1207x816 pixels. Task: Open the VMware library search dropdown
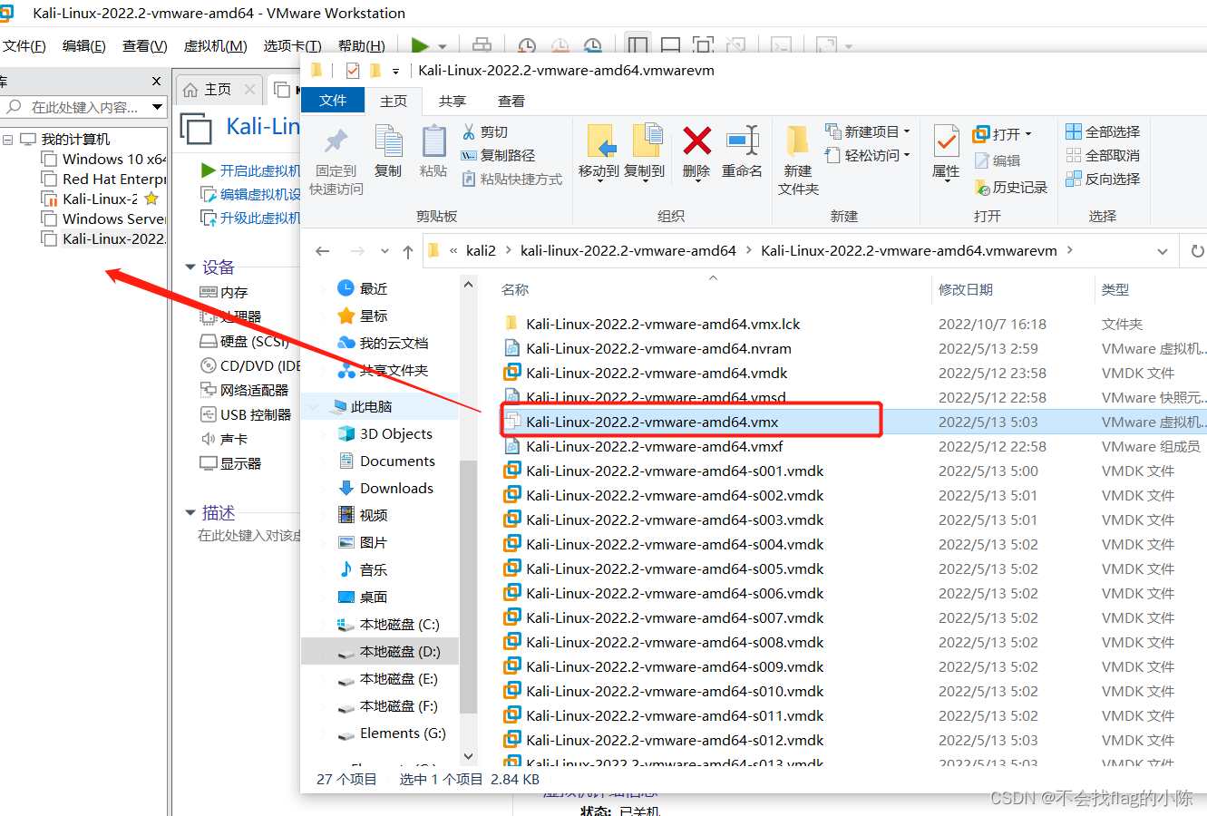tap(157, 107)
